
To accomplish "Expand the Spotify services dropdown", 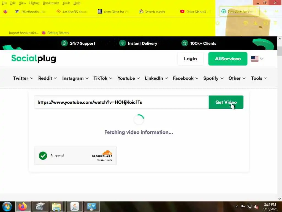I will pos(213,78).
